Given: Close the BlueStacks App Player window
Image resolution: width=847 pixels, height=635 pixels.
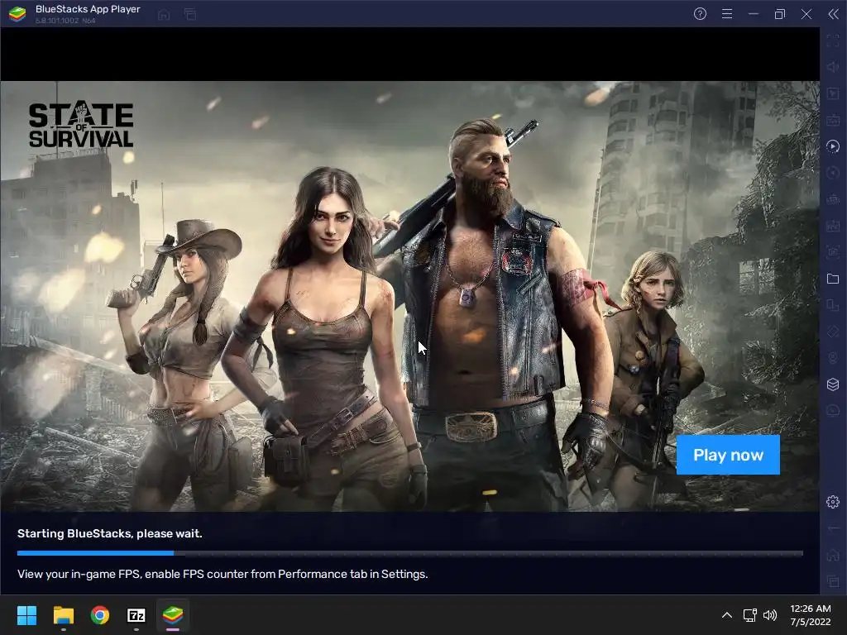Looking at the screenshot, I should (x=806, y=14).
